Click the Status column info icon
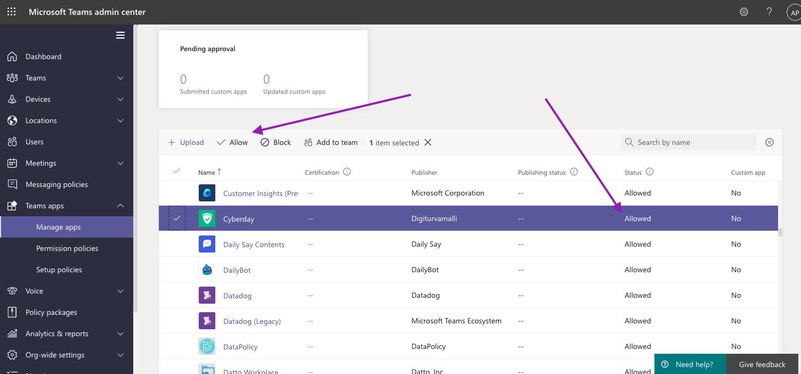This screenshot has height=374, width=801. click(650, 172)
